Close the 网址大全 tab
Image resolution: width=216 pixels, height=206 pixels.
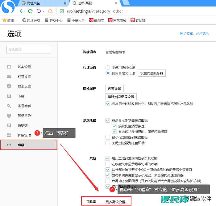[x=65, y=3]
